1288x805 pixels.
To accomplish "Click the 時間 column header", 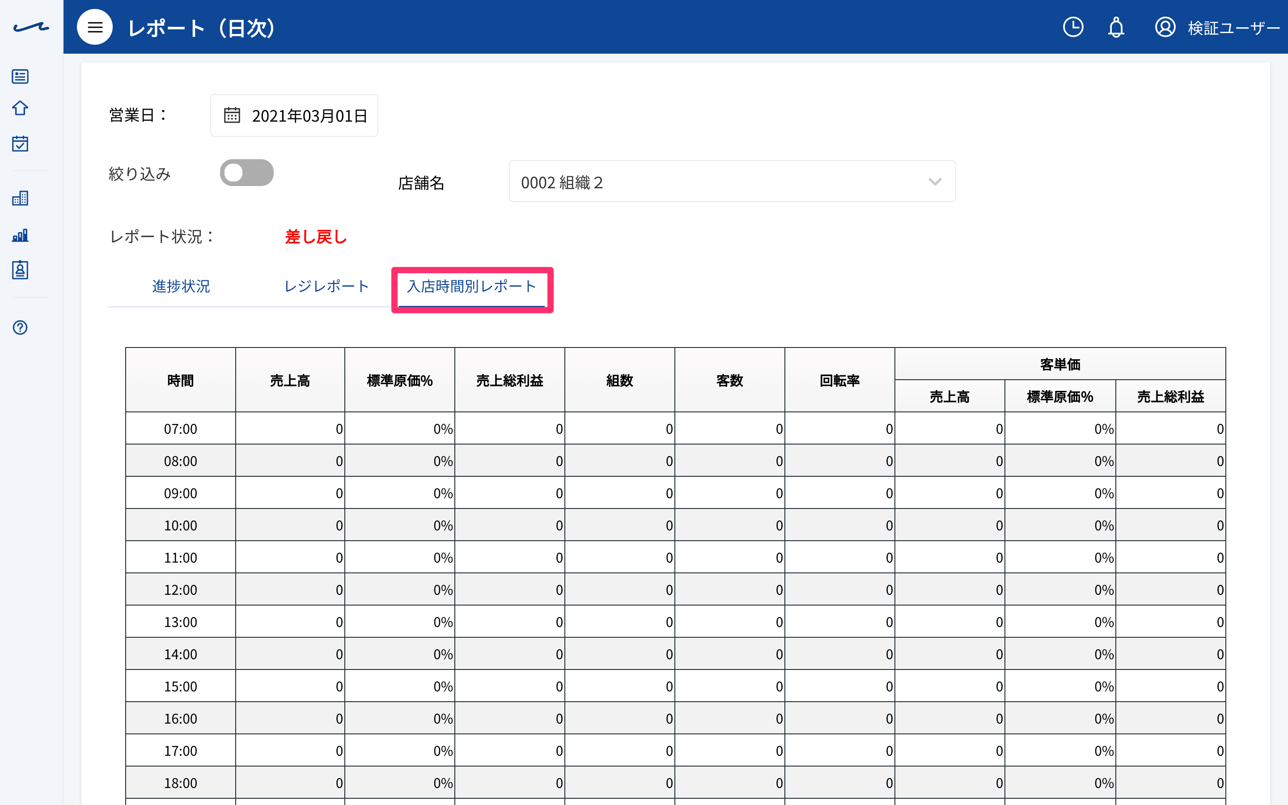I will point(180,380).
